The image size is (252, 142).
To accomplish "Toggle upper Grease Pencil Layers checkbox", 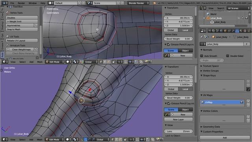I will tap(169, 45).
